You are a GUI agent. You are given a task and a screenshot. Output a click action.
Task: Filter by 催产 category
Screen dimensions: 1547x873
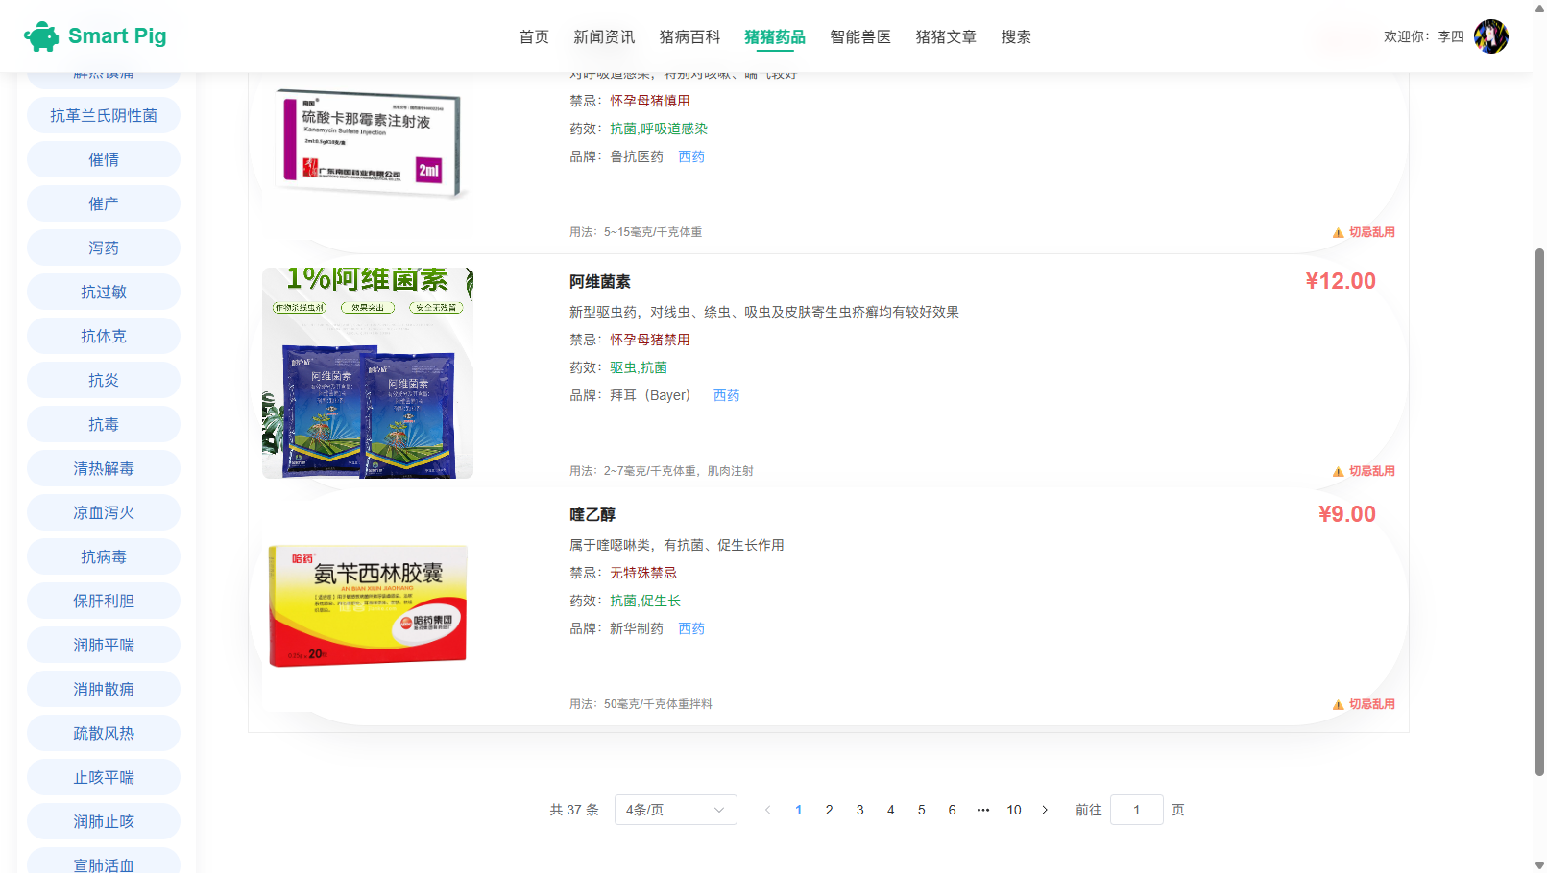pyautogui.click(x=104, y=203)
